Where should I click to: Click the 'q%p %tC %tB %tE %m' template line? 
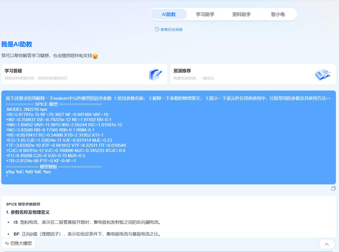[x=28, y=172]
